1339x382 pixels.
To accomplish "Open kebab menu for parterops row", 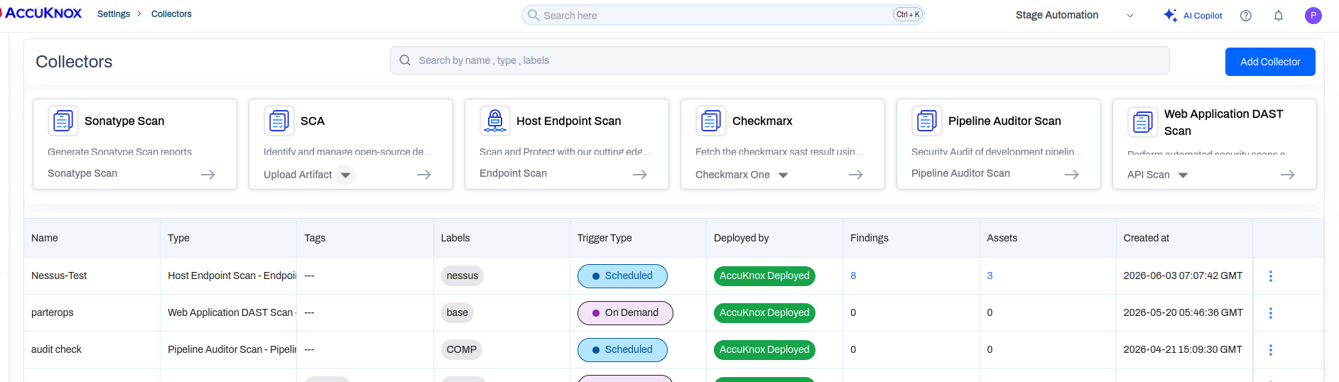I will (1271, 313).
